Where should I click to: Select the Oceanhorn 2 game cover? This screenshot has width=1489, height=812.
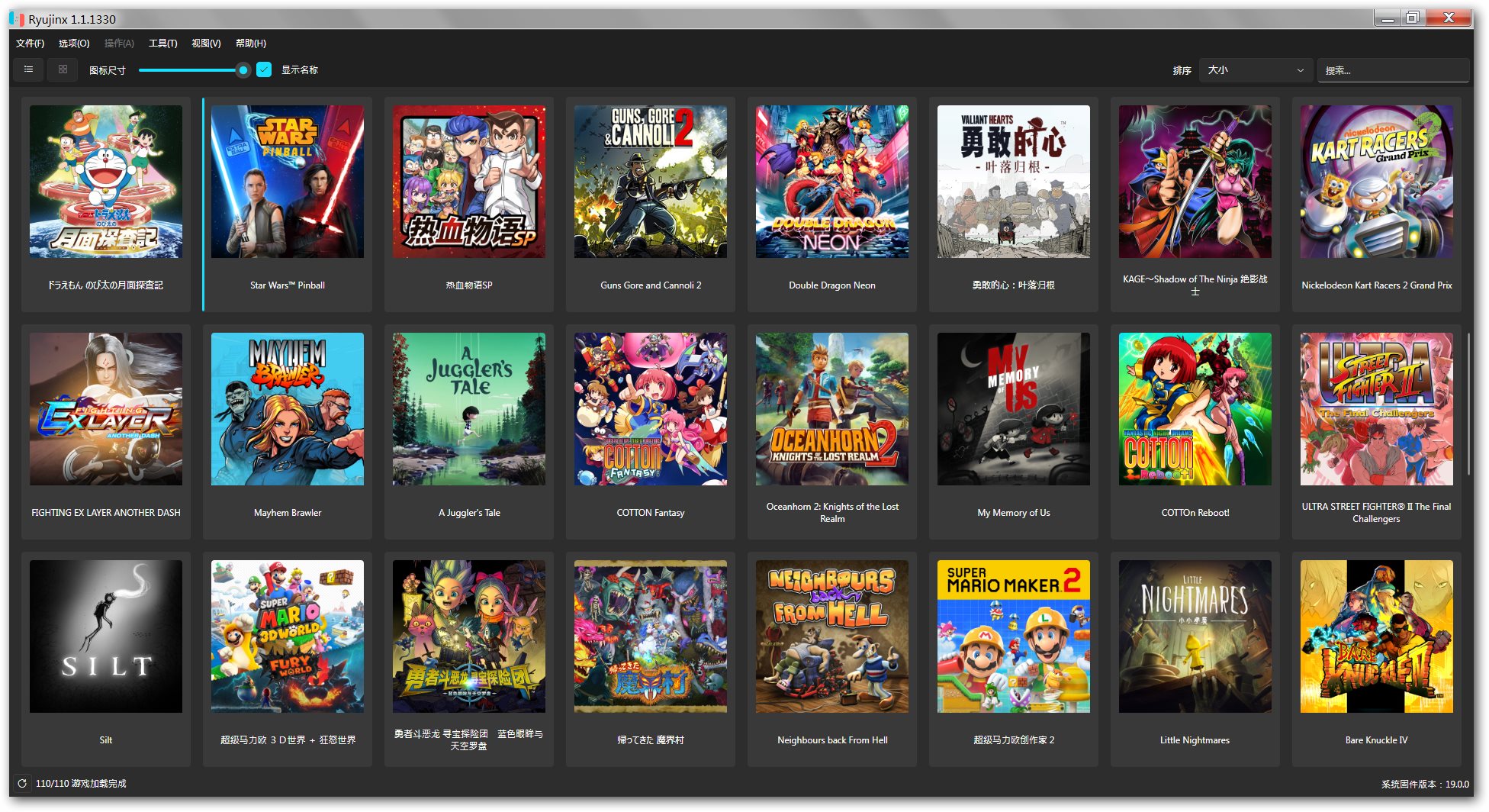coord(832,409)
